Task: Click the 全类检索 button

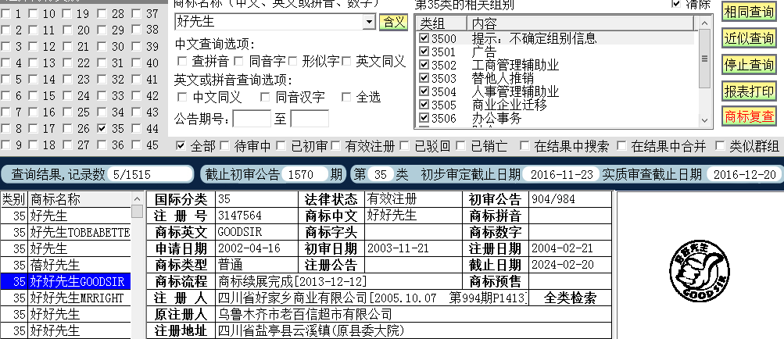Action: [x=570, y=298]
